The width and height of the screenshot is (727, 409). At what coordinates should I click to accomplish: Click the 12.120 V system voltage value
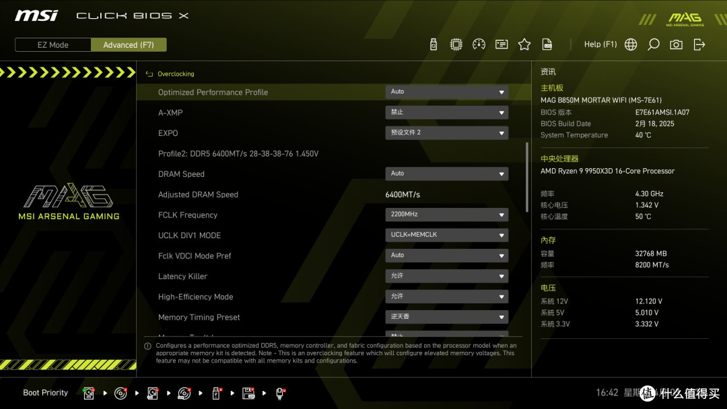coord(649,301)
